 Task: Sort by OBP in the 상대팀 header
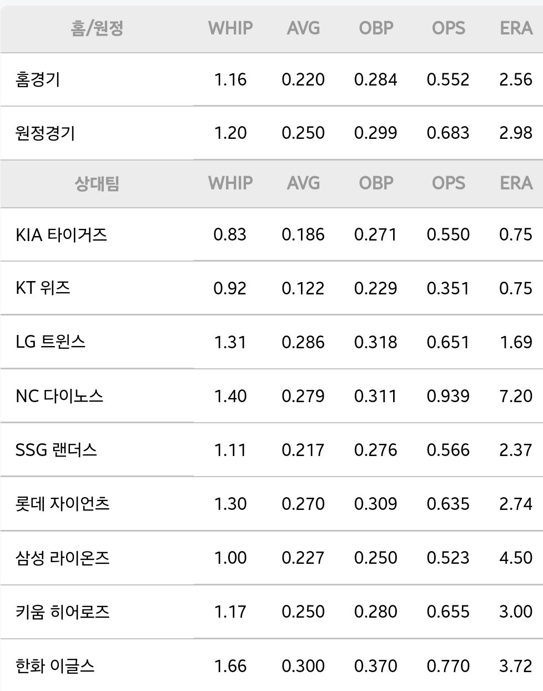point(376,183)
